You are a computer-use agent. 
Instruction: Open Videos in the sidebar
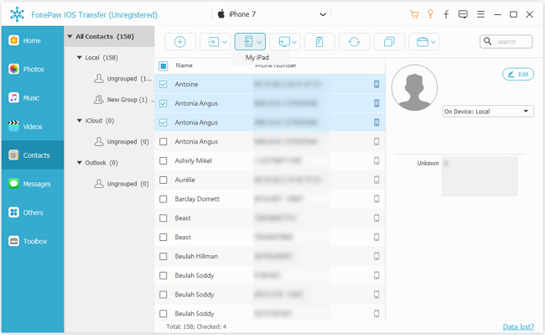(x=33, y=127)
